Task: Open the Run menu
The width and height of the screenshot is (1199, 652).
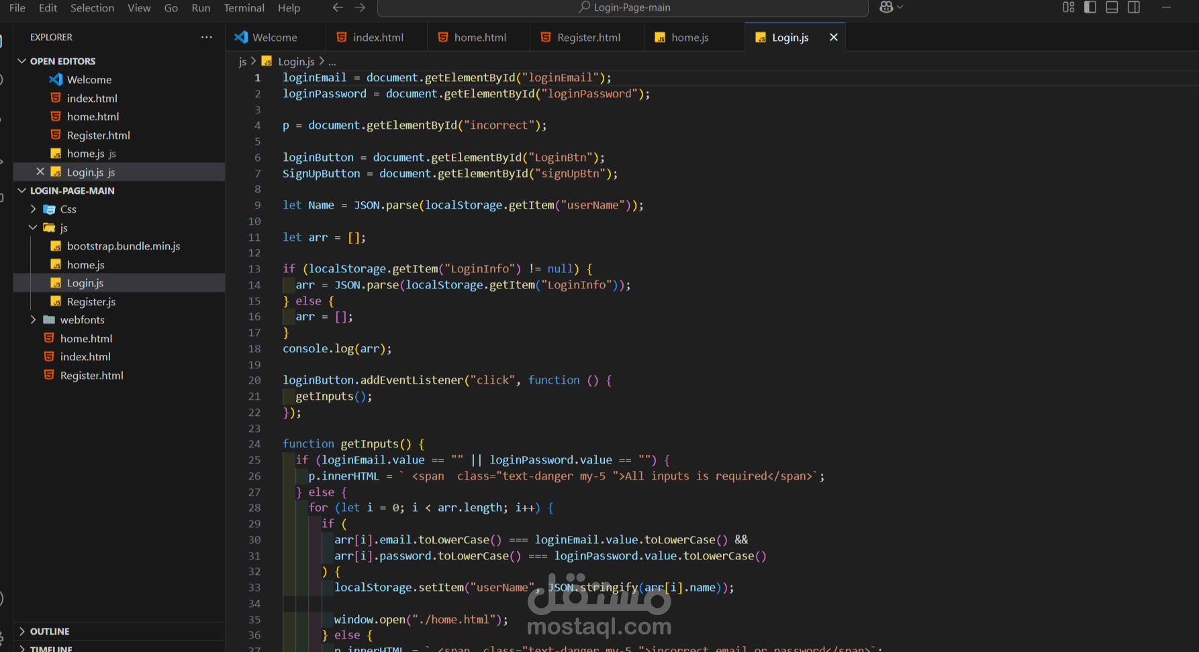Action: coord(201,8)
